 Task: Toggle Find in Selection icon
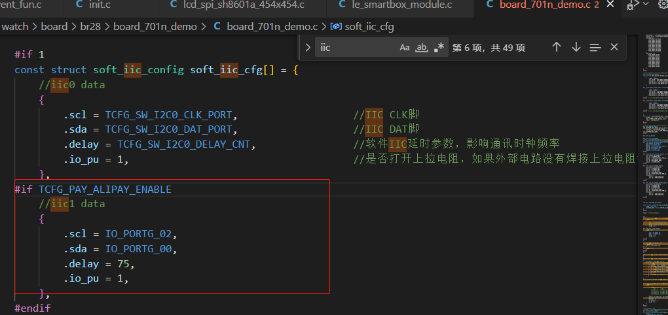pos(595,47)
